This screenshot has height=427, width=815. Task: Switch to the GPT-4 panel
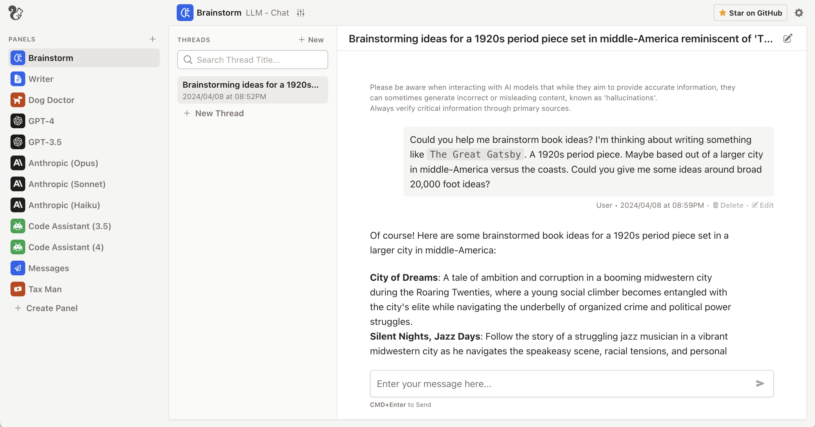(x=41, y=121)
